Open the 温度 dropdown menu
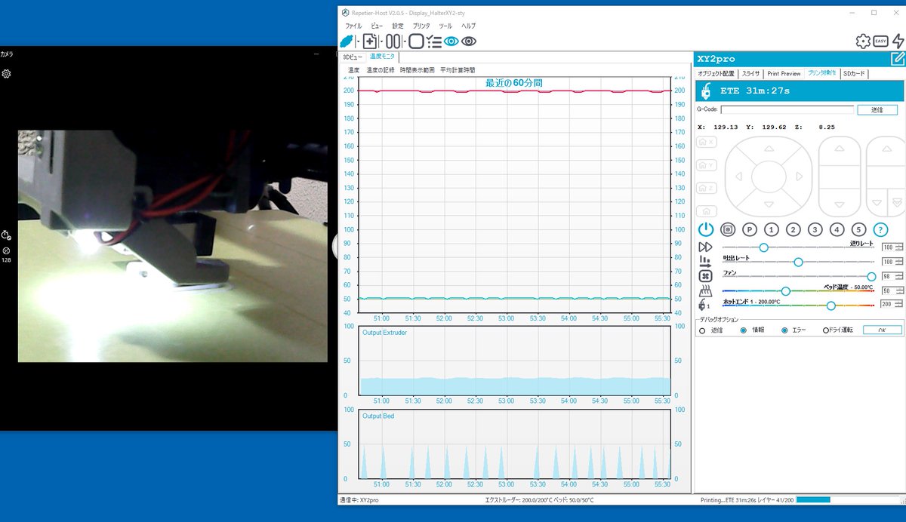This screenshot has height=522, width=906. coord(353,70)
